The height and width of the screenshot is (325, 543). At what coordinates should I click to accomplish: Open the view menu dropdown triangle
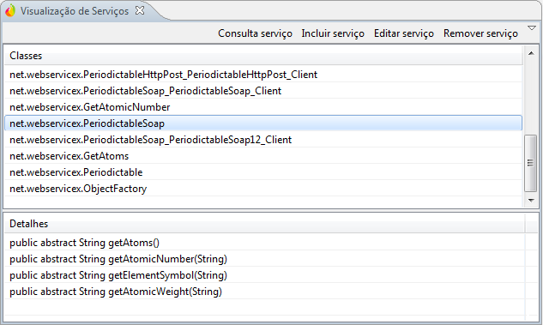[x=532, y=28]
